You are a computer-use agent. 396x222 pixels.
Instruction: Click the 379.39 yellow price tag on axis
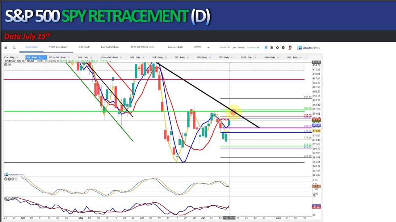point(317,131)
